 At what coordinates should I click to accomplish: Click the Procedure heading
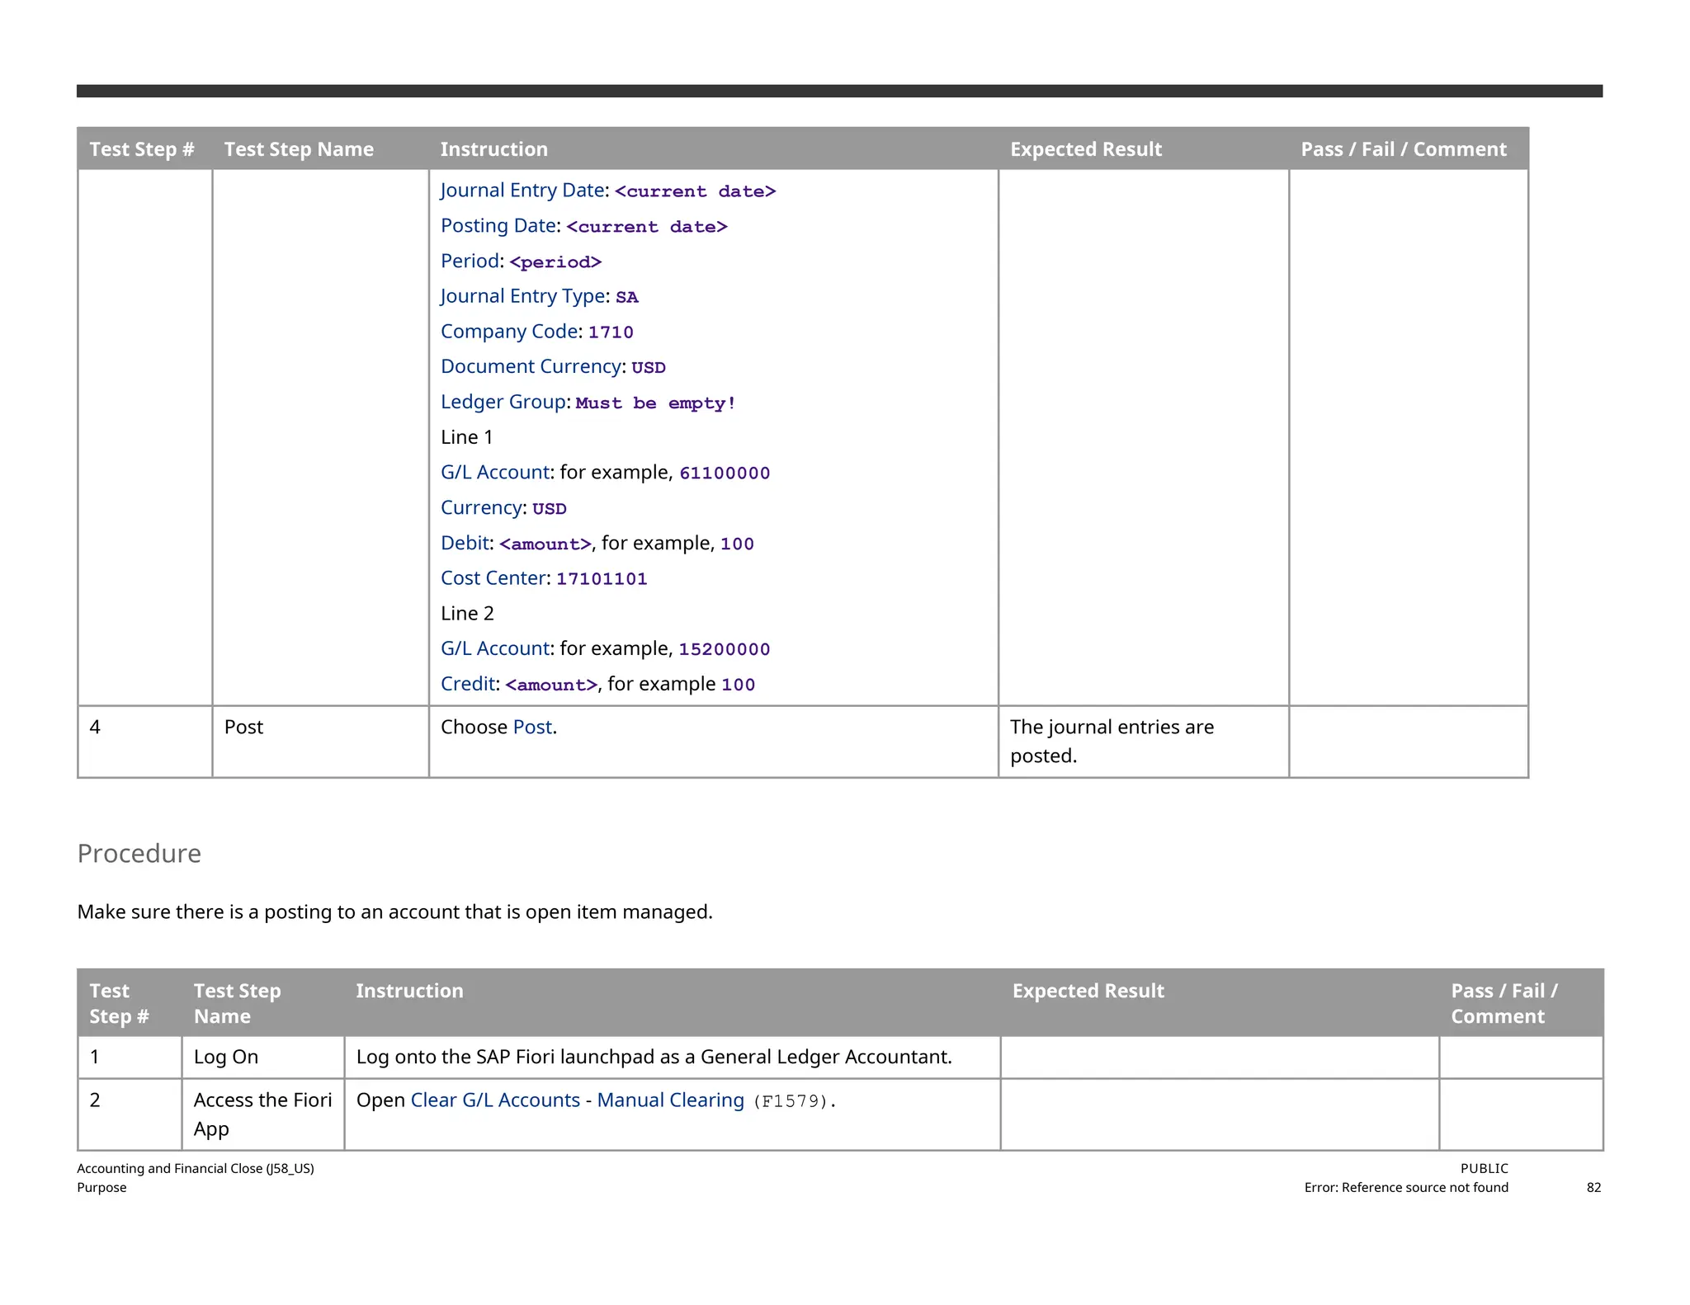click(x=139, y=853)
